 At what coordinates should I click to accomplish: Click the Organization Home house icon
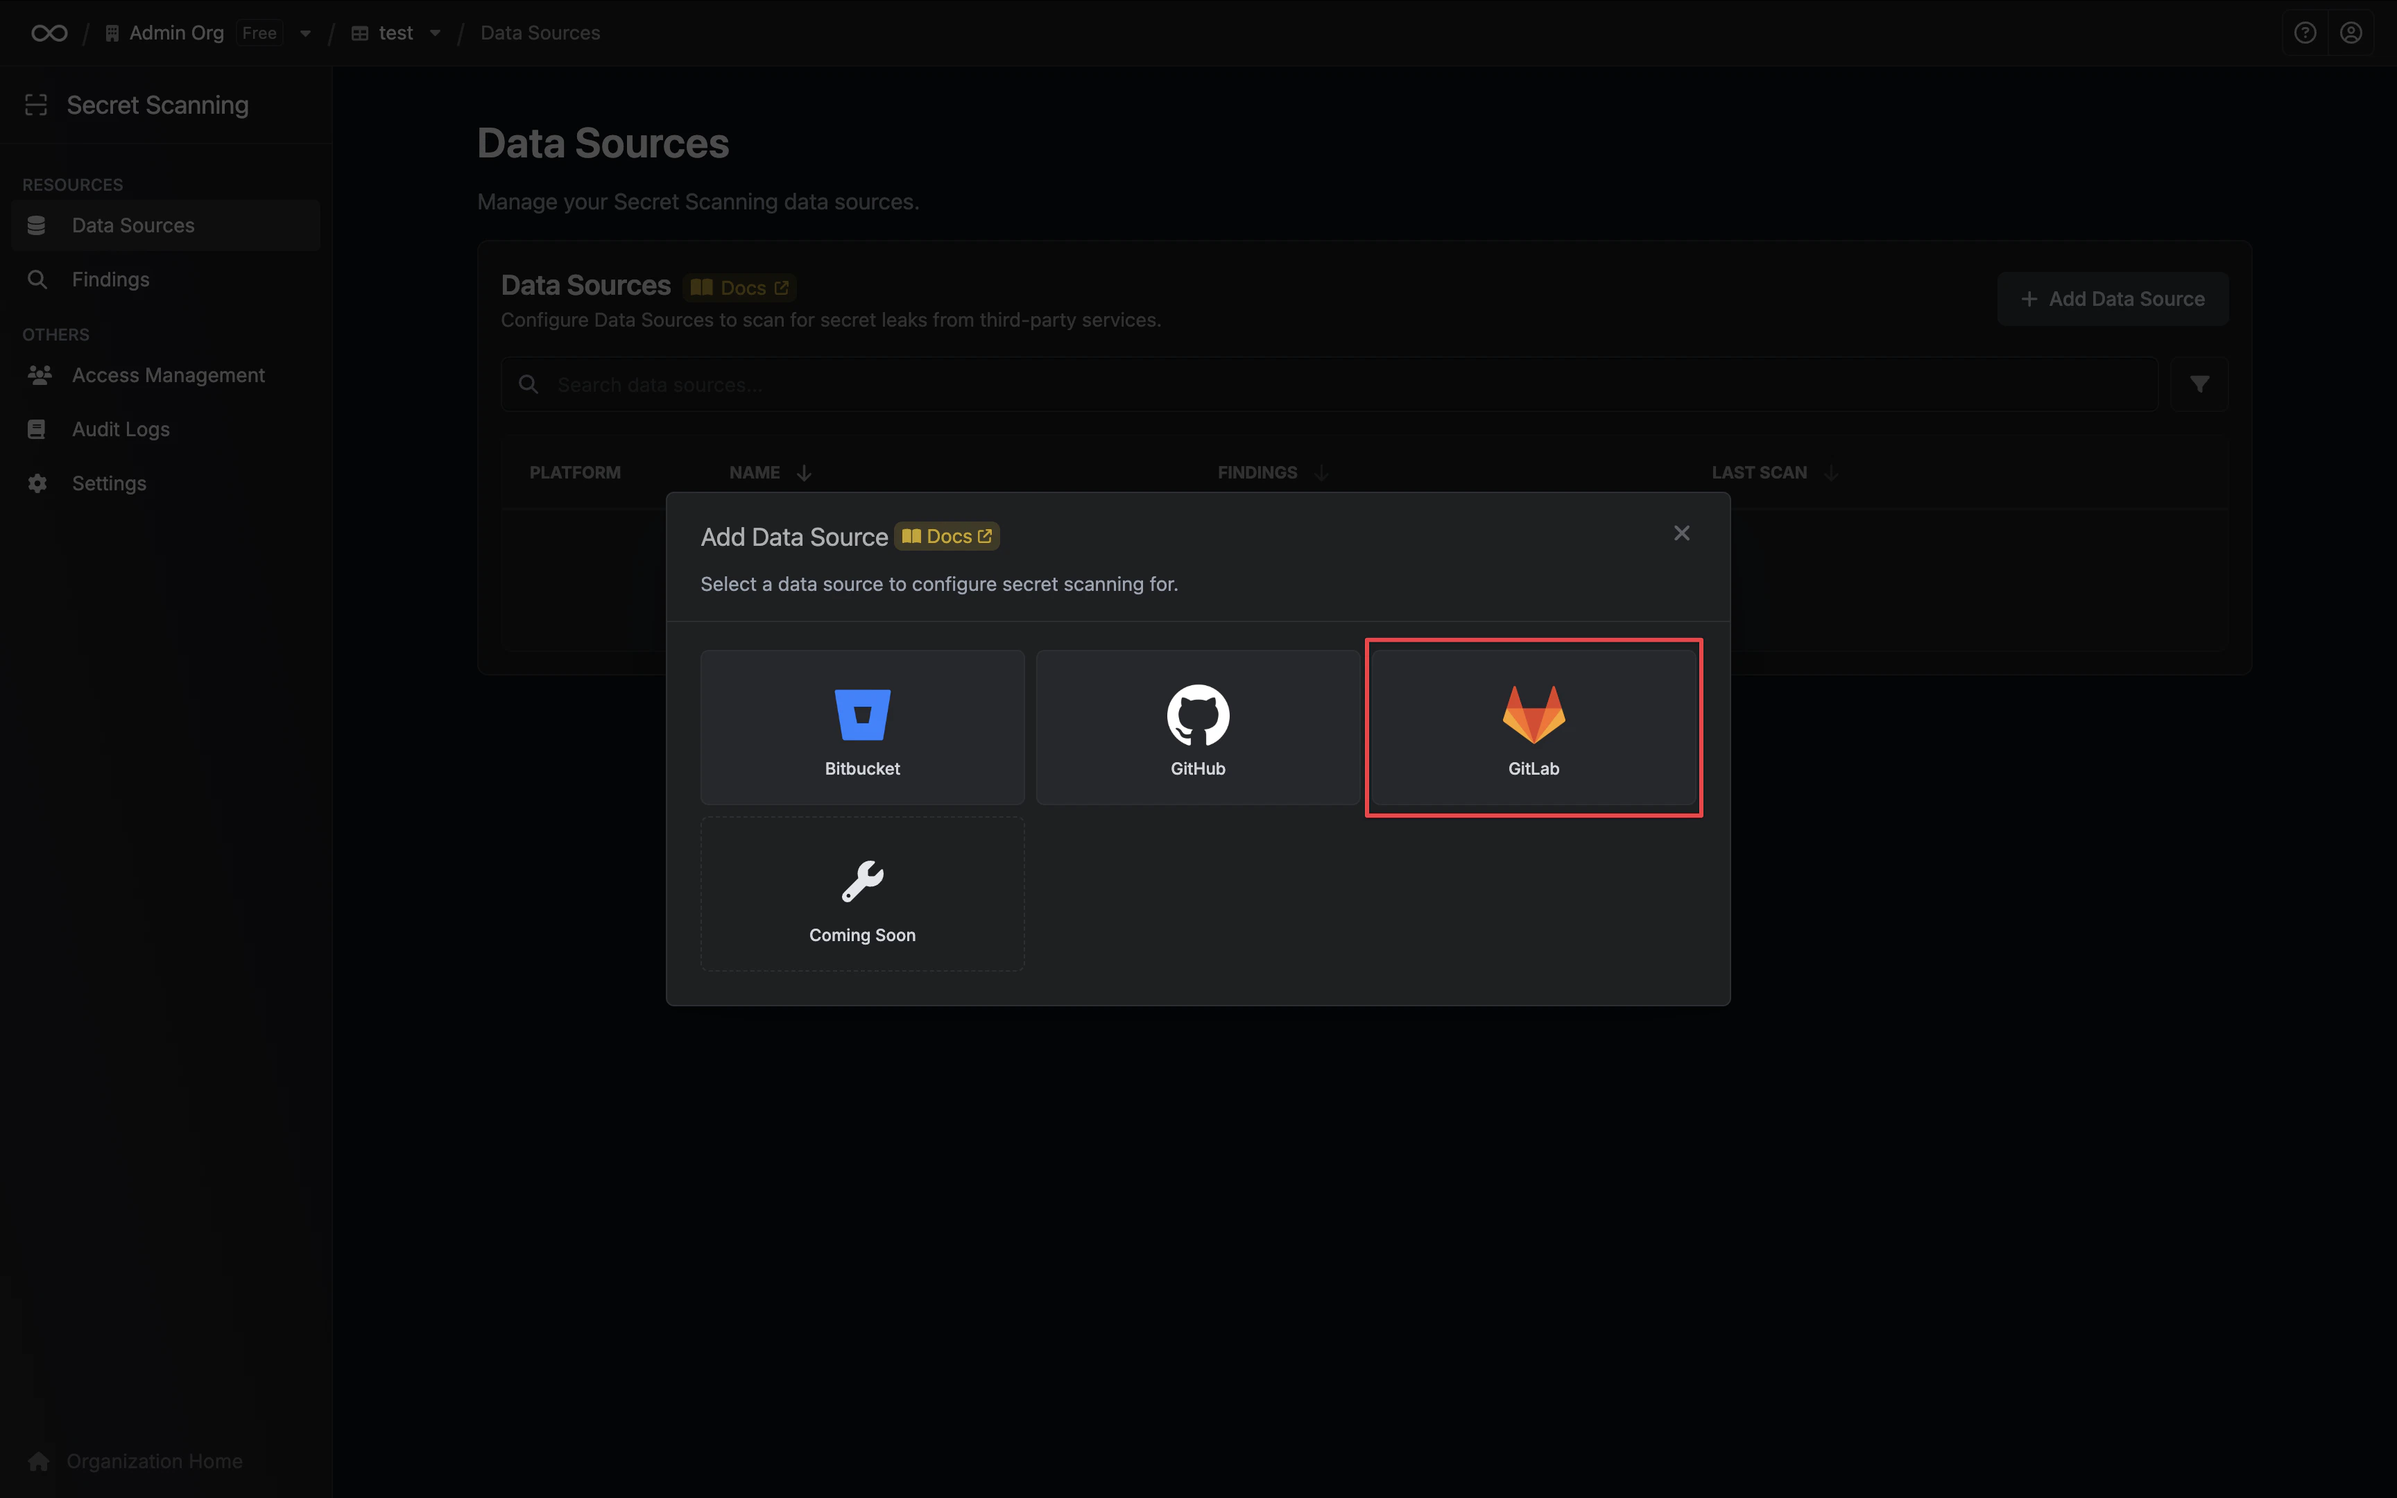coord(39,1461)
